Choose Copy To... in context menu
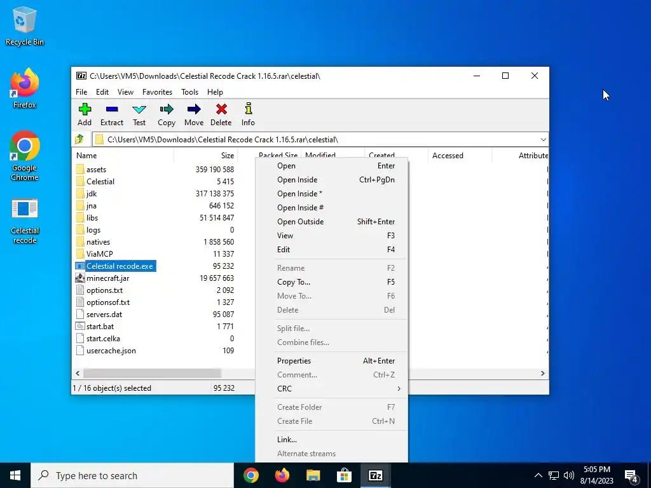Viewport: 651px width, 488px height. pos(332,282)
